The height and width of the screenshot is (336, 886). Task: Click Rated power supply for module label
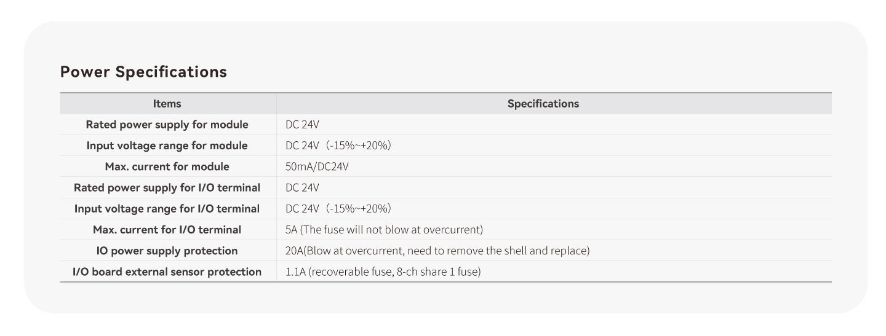(167, 125)
